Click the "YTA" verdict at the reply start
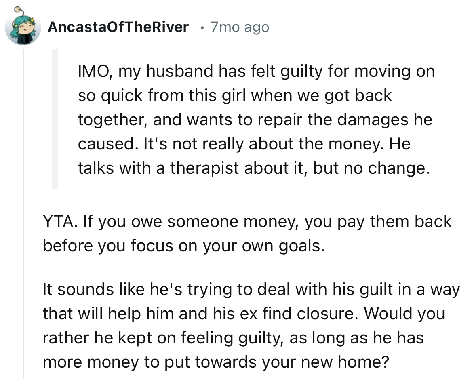 click(55, 222)
